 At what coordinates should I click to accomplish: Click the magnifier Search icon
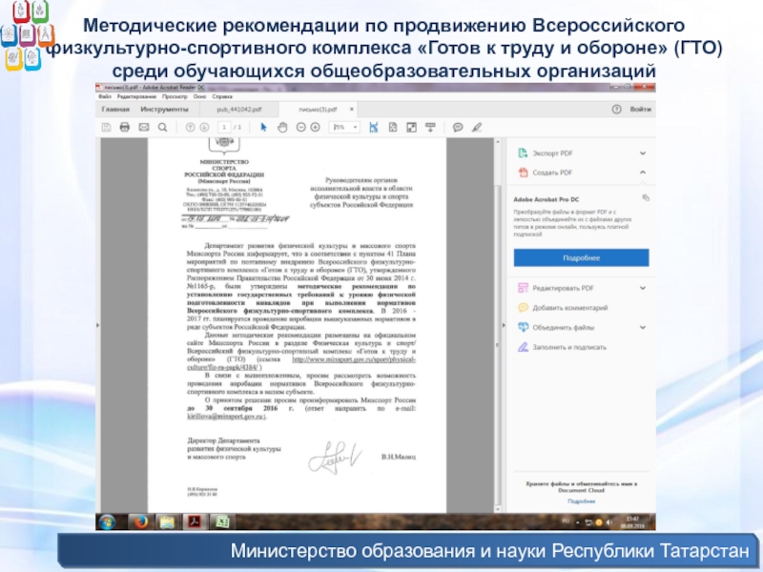pyautogui.click(x=162, y=128)
